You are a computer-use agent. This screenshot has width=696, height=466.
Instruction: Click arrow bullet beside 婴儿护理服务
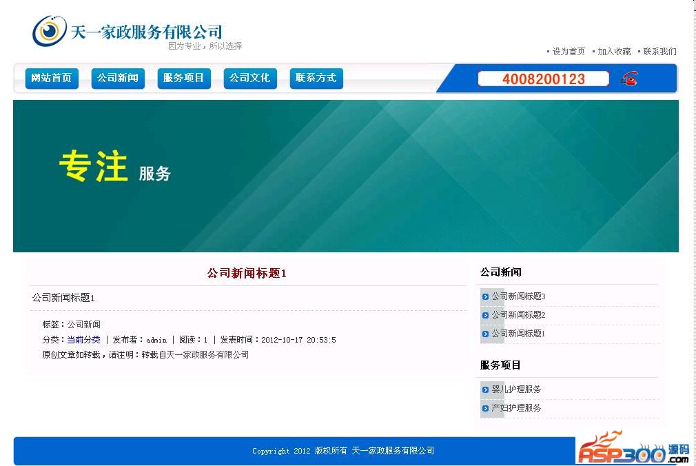[485, 390]
